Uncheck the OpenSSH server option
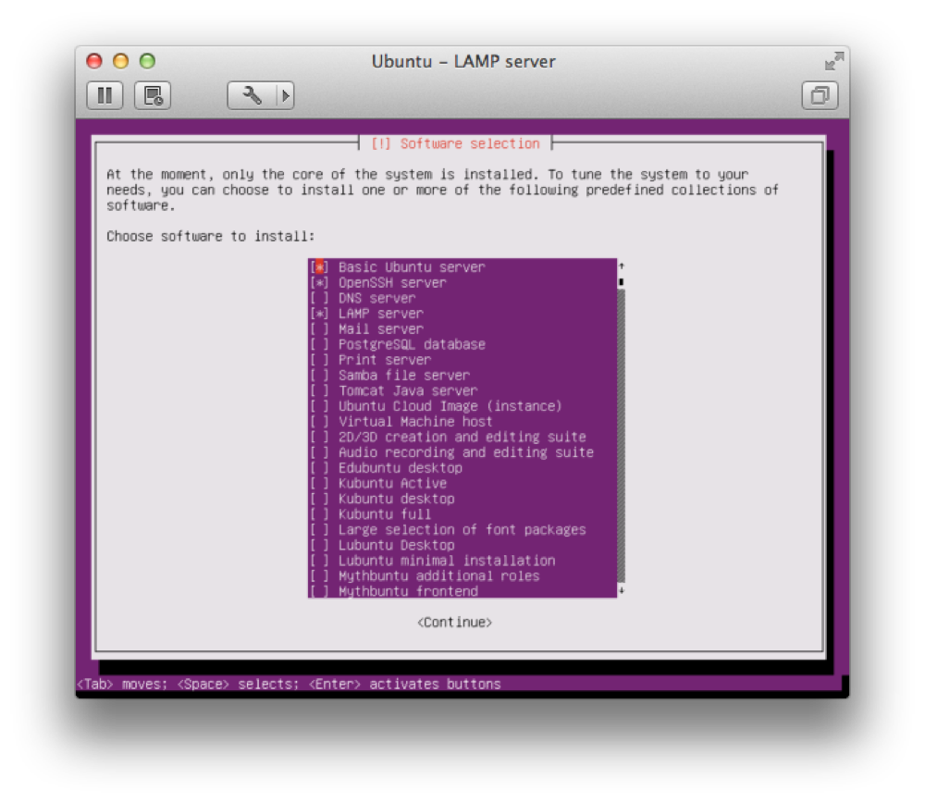The image size is (925, 803). pyautogui.click(x=320, y=282)
